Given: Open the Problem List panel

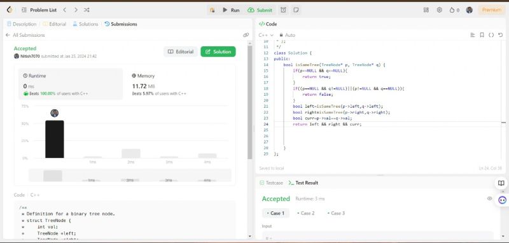Looking at the screenshot, I should click(x=39, y=10).
